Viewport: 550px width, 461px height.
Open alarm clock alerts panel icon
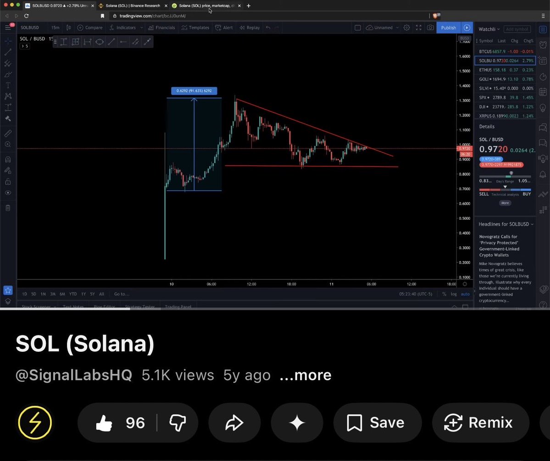pyautogui.click(x=543, y=44)
